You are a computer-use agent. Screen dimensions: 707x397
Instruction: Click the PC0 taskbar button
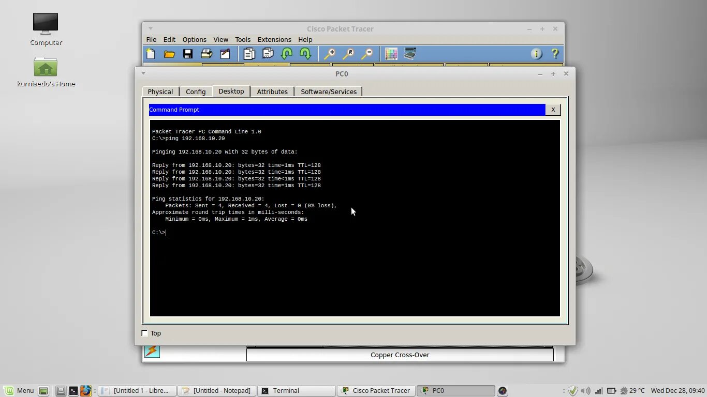tap(456, 391)
